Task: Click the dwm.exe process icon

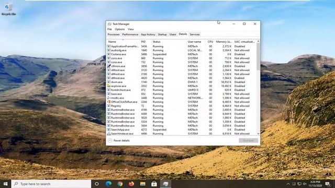Action: click(109, 82)
